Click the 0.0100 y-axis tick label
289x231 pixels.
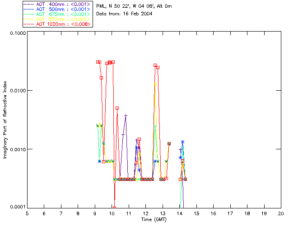tap(18, 90)
